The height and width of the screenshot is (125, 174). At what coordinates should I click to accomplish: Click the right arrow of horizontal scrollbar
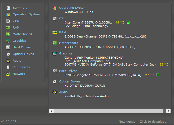[168, 111]
